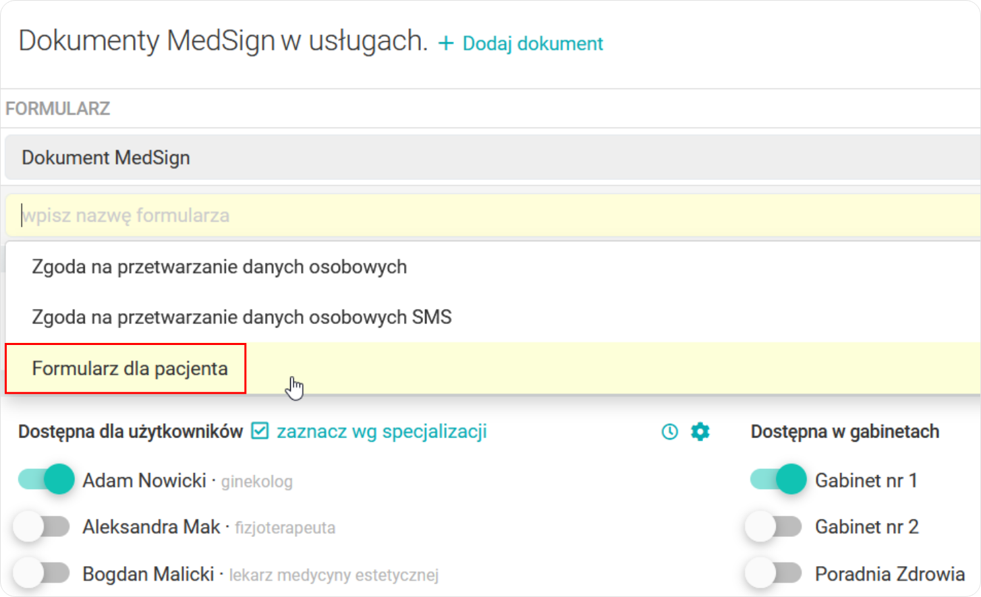The height and width of the screenshot is (597, 981).
Task: Click the lekarz medycyny estetycznej text
Action: pyautogui.click(x=334, y=575)
